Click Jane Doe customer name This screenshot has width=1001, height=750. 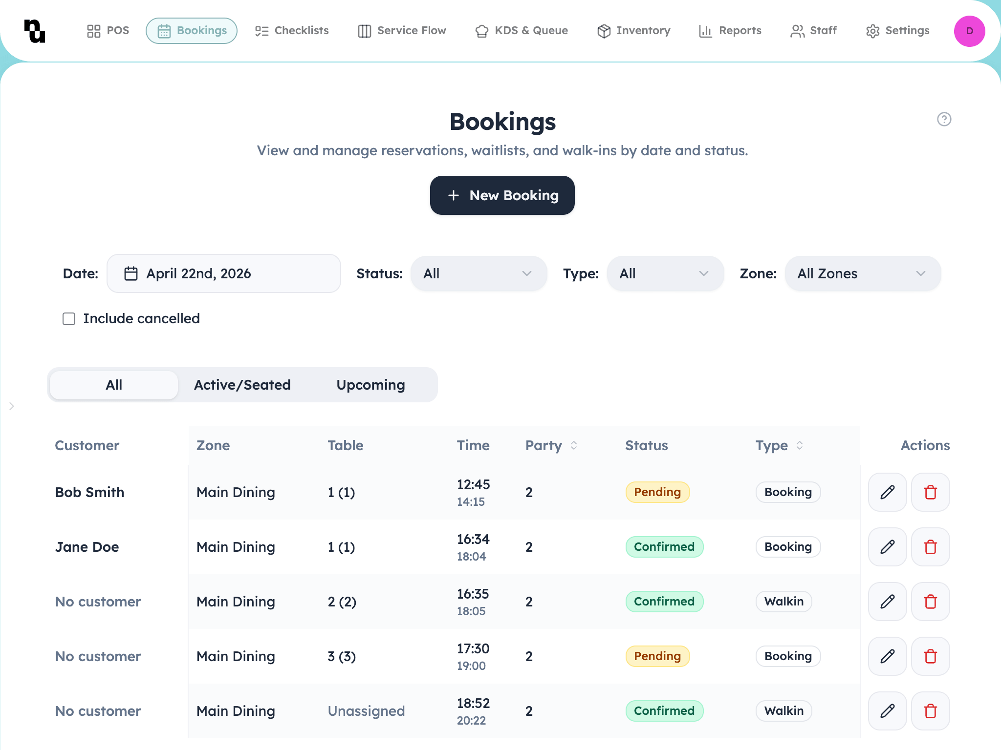pos(87,547)
